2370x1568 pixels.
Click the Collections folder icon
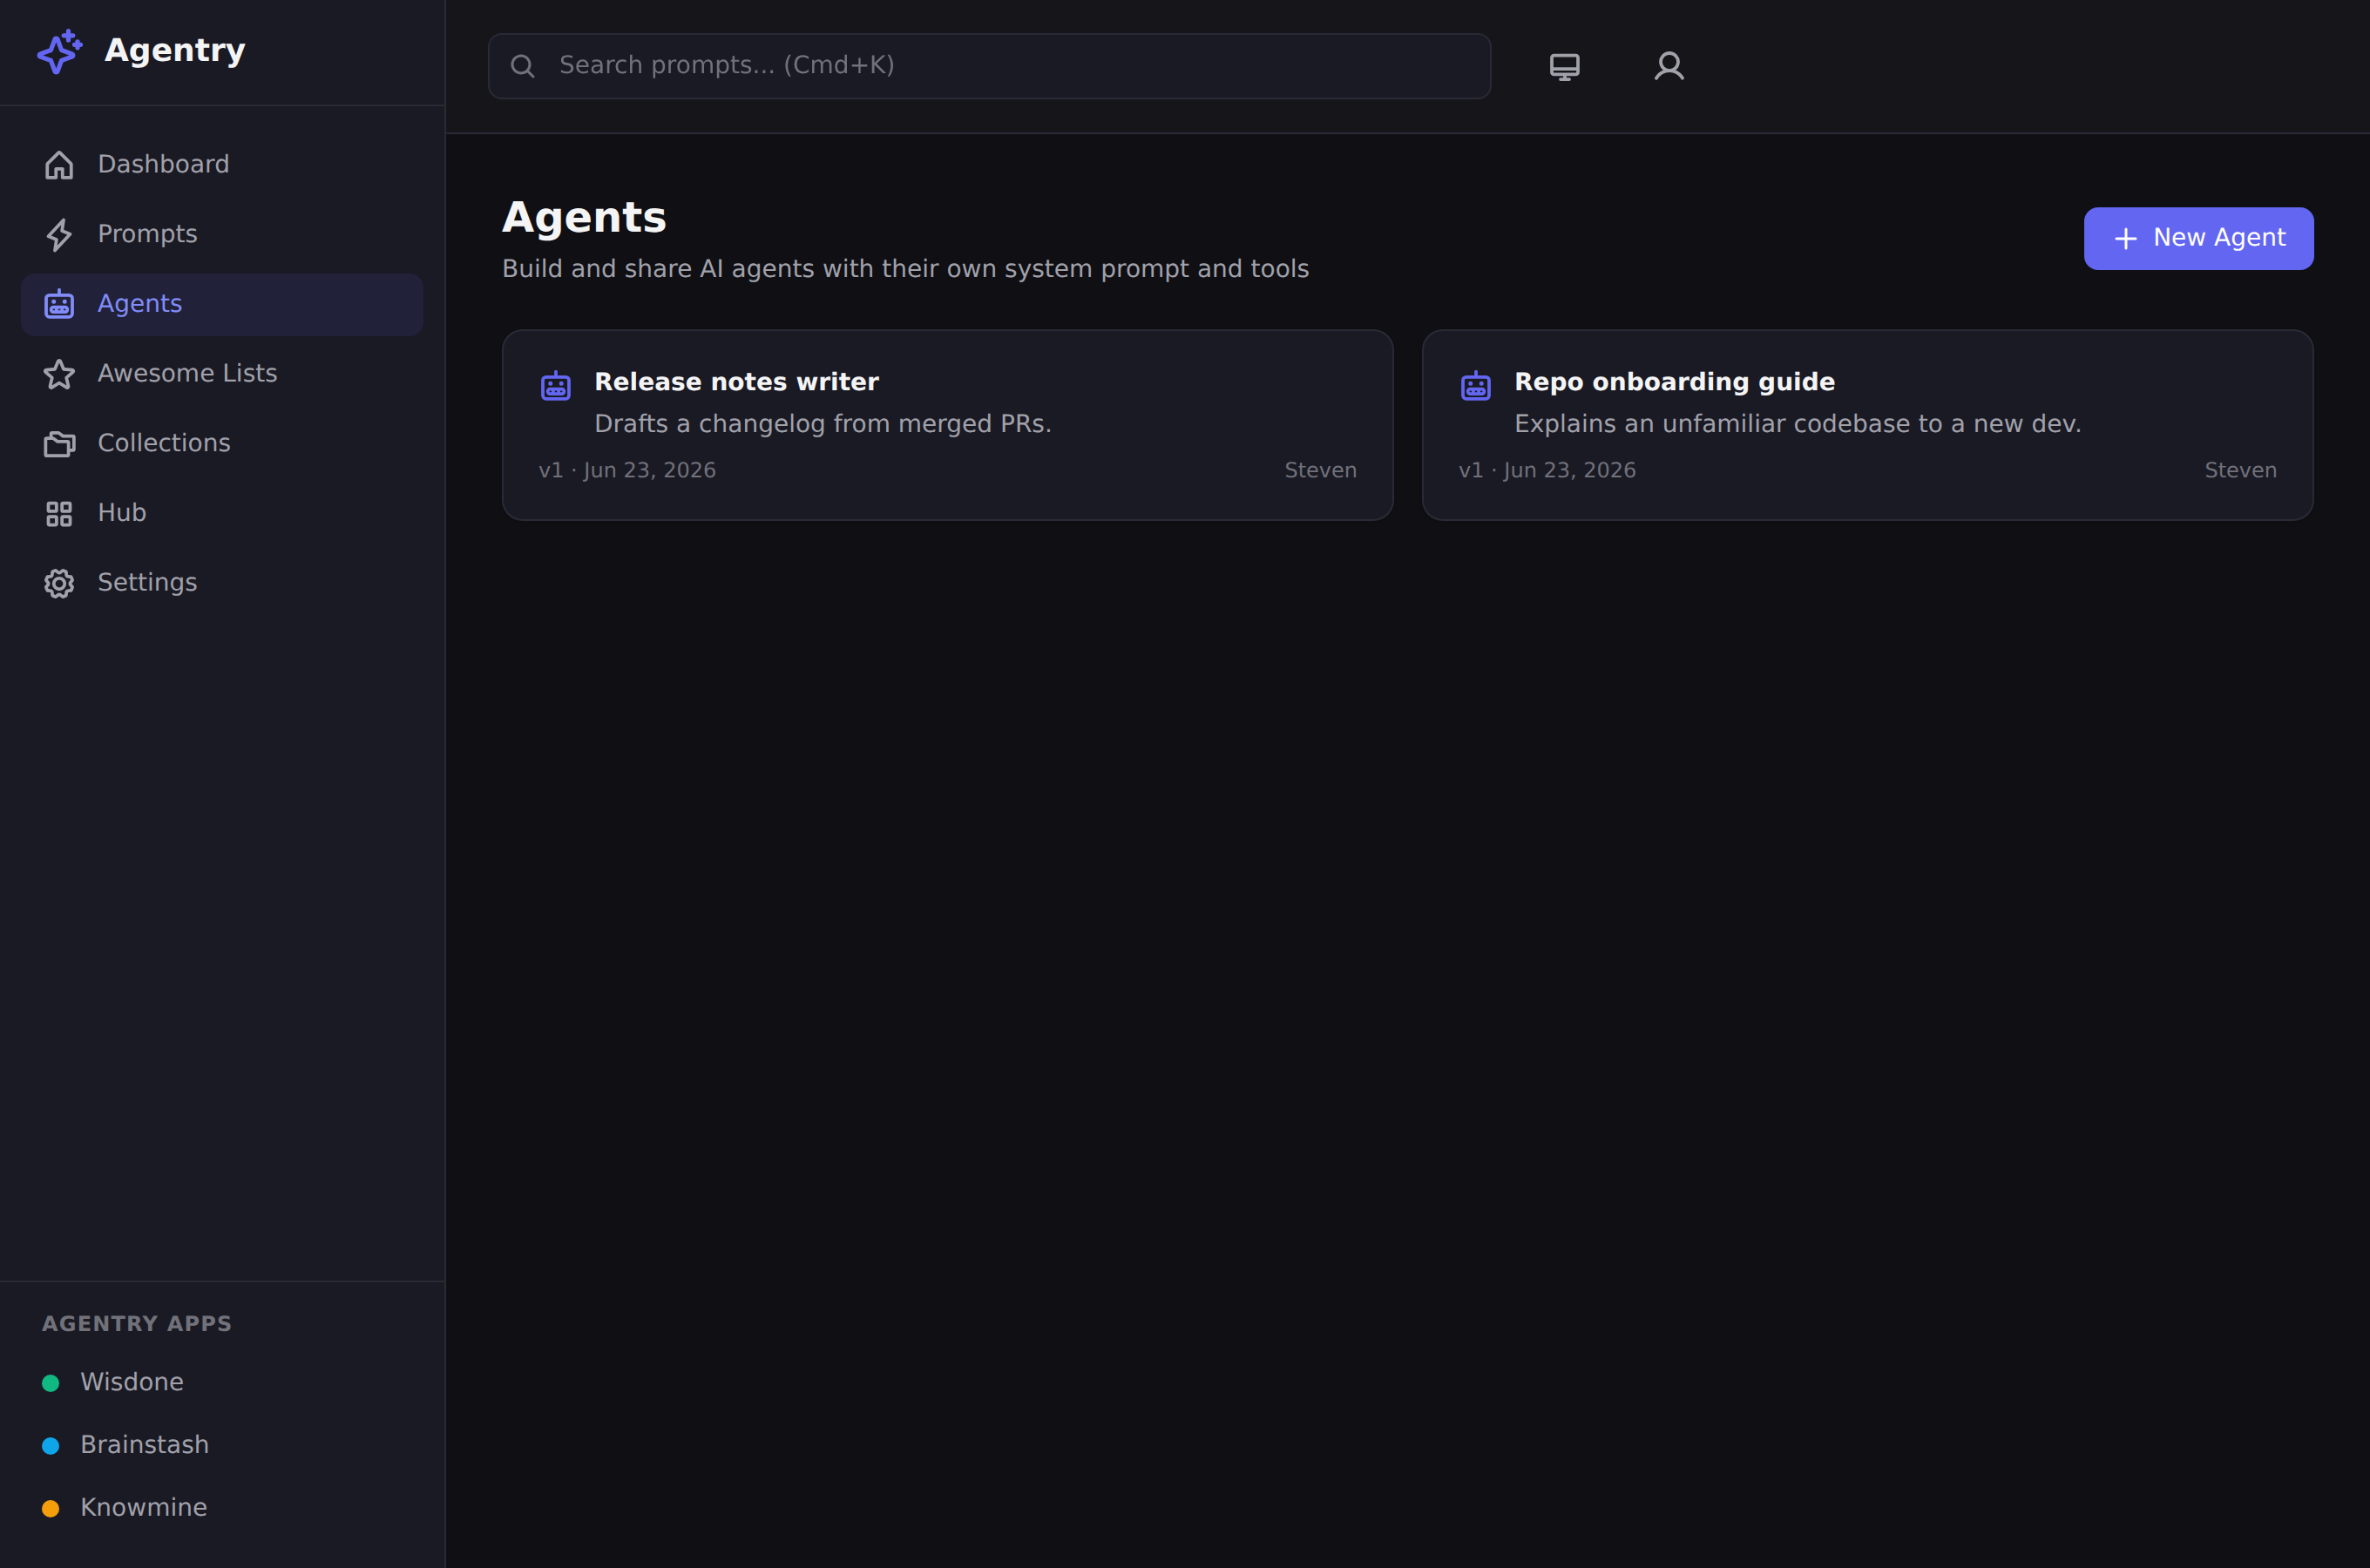[x=59, y=443]
